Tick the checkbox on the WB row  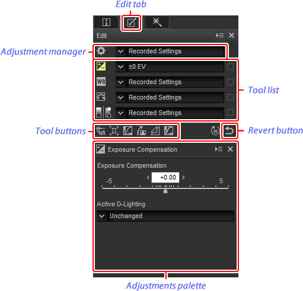pyautogui.click(x=230, y=82)
